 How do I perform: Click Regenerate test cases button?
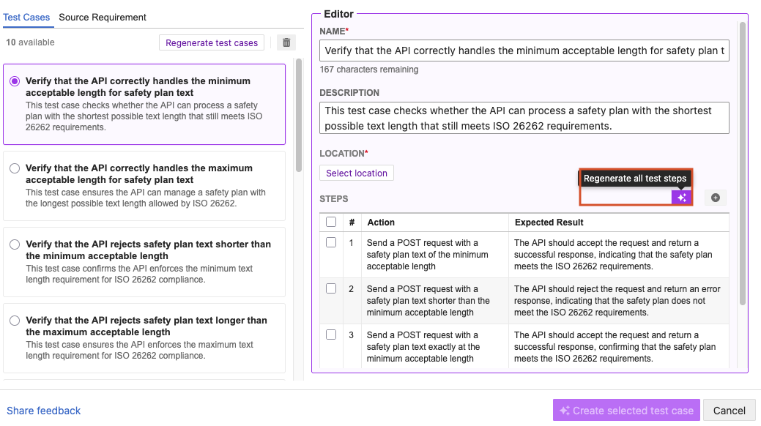point(212,42)
